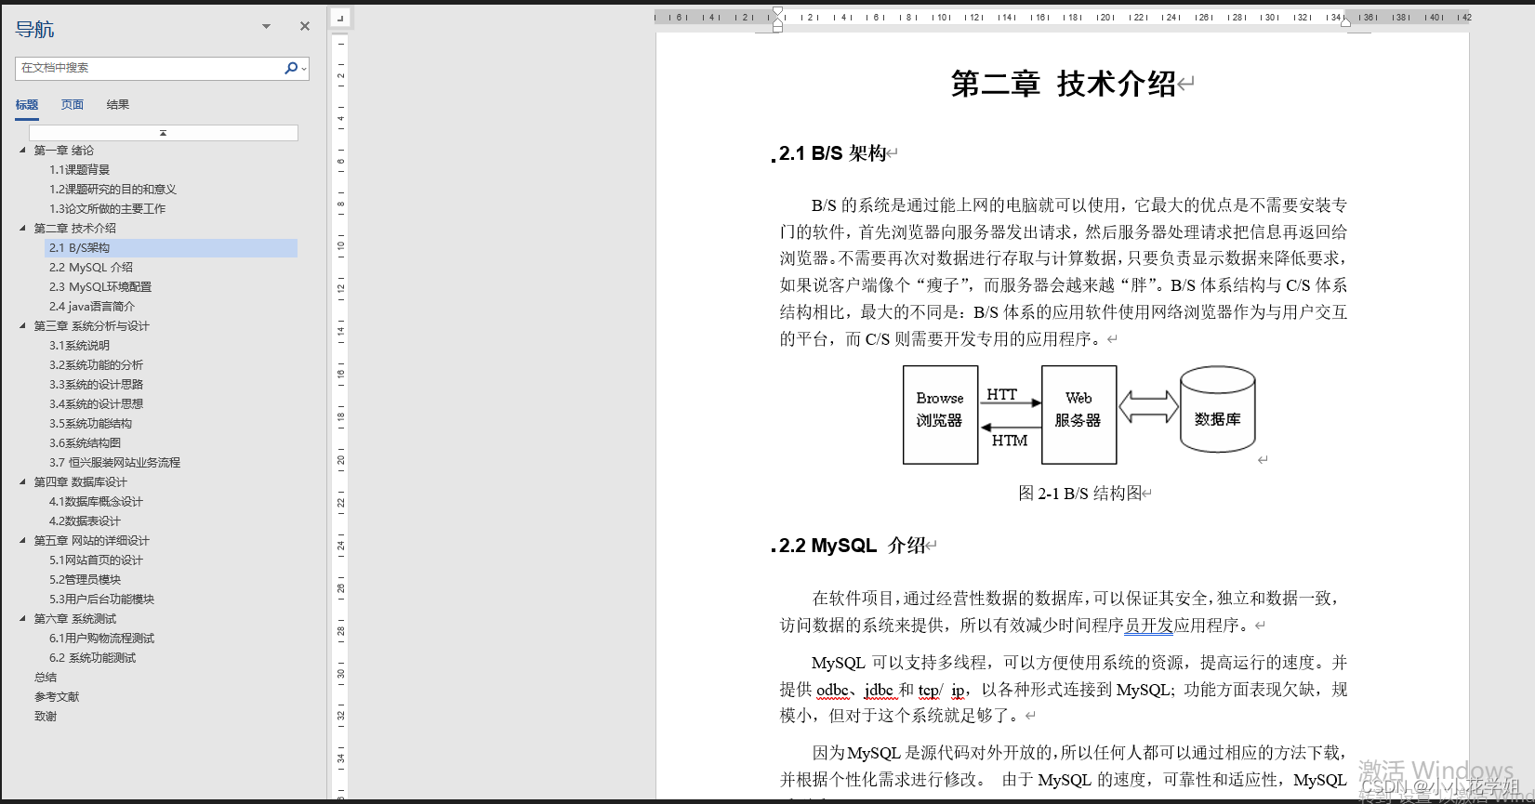Screen dimensions: 1535x804
Task: Select the Web 服务器 box in diagram
Action: 1078,415
